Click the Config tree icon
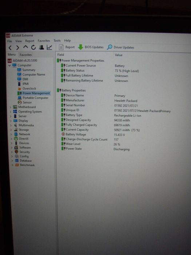Viewport: 191px width, 255px height. coord(17,156)
